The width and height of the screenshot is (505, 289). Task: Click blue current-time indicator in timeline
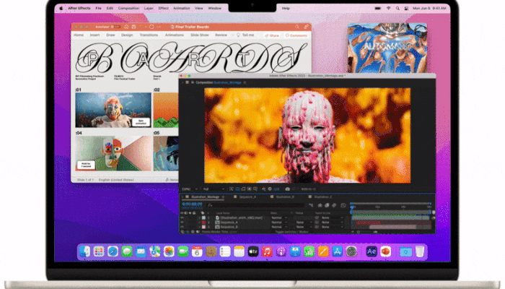tap(352, 208)
